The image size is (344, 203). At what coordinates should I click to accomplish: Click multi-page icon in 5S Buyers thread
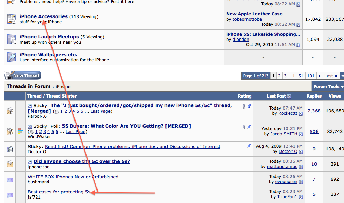coord(31,132)
